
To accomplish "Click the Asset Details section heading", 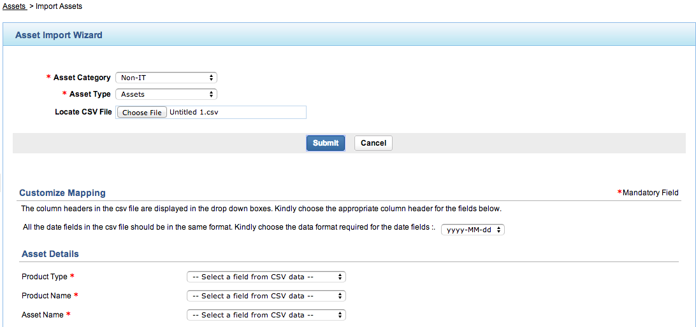I will pos(50,254).
